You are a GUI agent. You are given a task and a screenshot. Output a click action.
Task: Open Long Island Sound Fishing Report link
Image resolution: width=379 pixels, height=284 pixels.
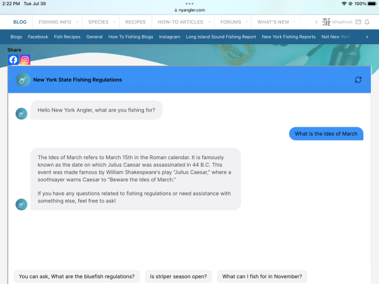point(220,37)
